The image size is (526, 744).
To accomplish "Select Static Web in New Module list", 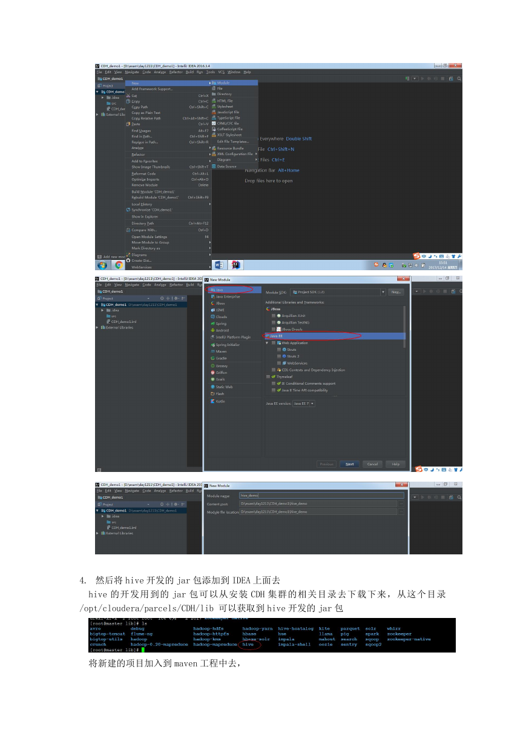I will 235,387.
